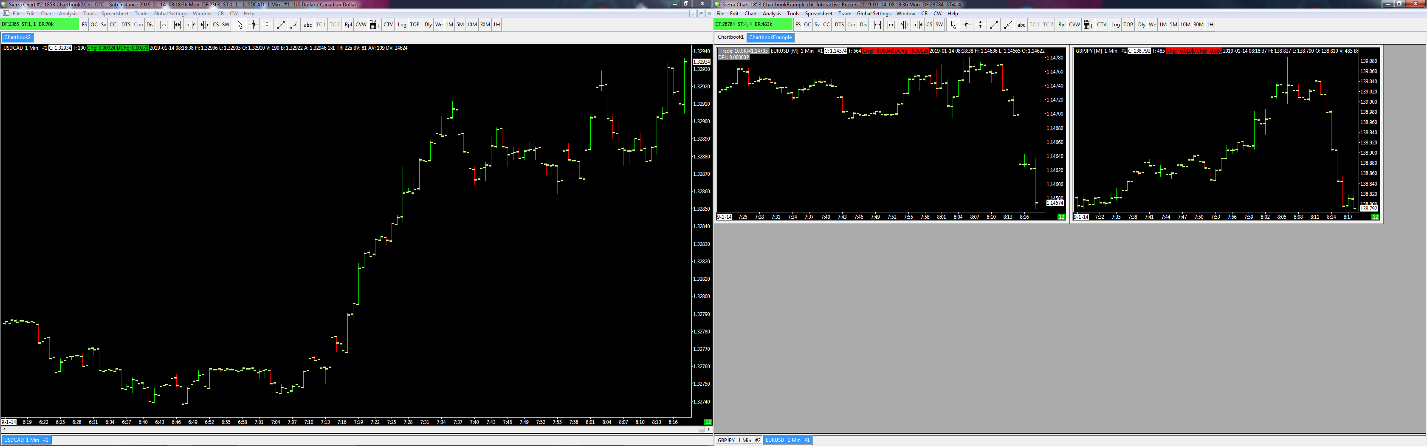Screen dimensions: 1427x446
Task: Click the SW button in right window toolbar
Action: tap(939, 24)
